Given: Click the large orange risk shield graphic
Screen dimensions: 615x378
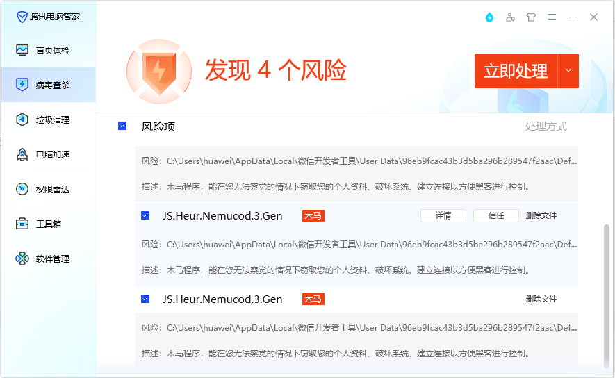Looking at the screenshot, I should [x=159, y=72].
